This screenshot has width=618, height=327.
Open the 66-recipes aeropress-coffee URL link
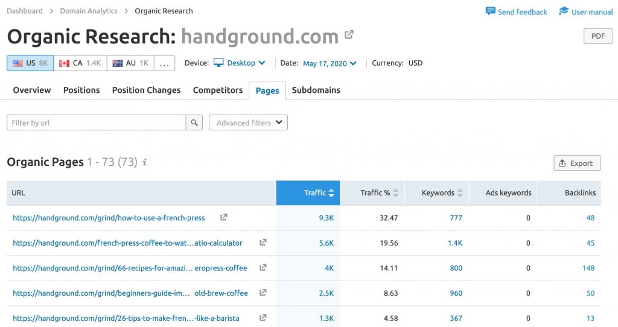[130, 268]
